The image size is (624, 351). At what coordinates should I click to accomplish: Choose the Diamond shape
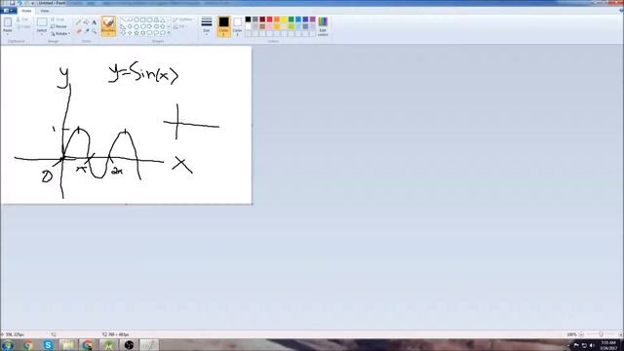pyautogui.click(x=130, y=26)
